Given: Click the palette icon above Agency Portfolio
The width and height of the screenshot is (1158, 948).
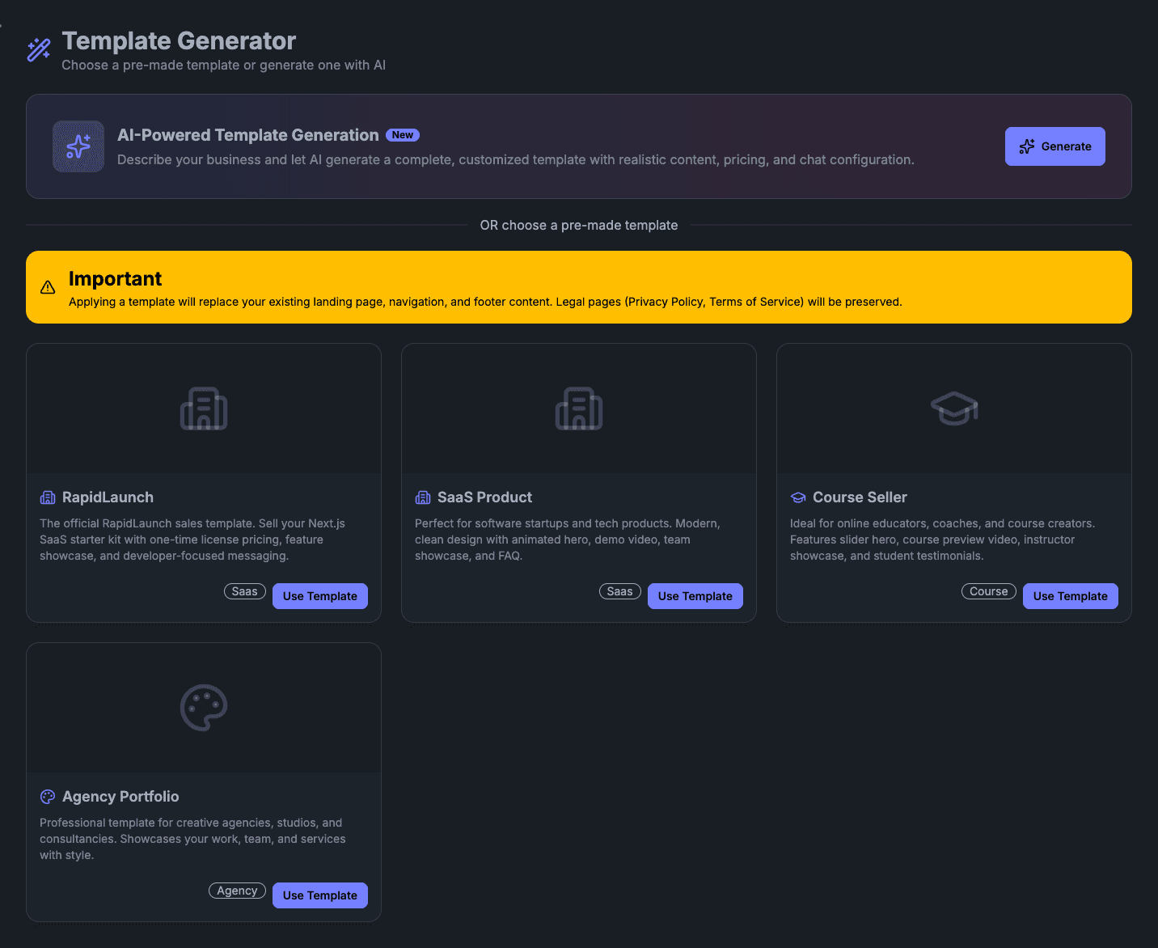Looking at the screenshot, I should (203, 707).
